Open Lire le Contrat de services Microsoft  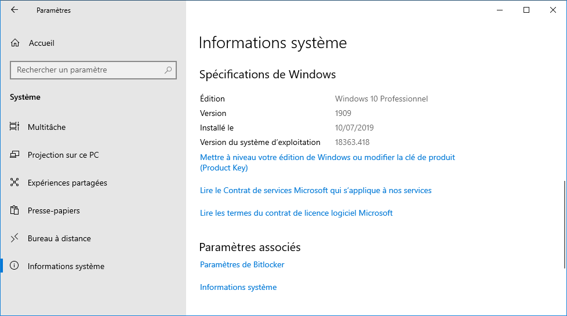[x=316, y=191]
